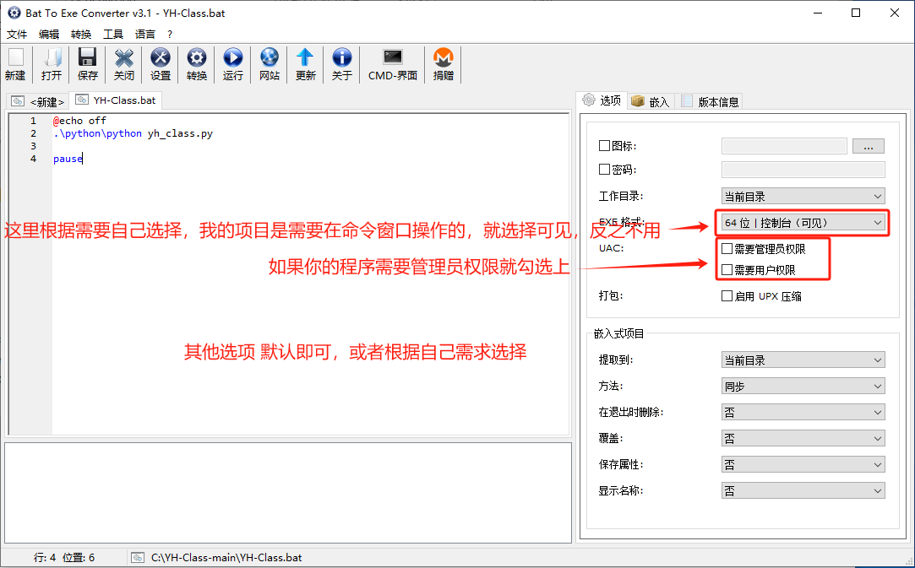Image resolution: width=915 pixels, height=568 pixels.
Task: Click line number 3 in the gutter
Action: [x=33, y=146]
